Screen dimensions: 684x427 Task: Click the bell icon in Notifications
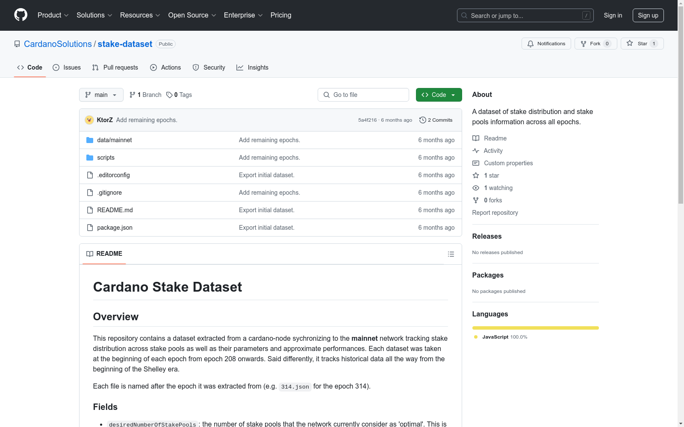(531, 44)
